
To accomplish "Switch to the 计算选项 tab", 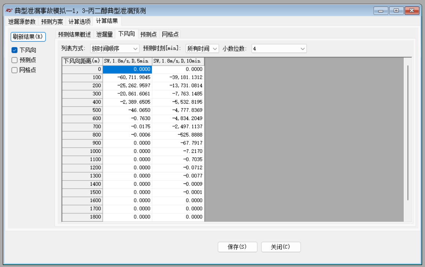I will click(x=79, y=22).
